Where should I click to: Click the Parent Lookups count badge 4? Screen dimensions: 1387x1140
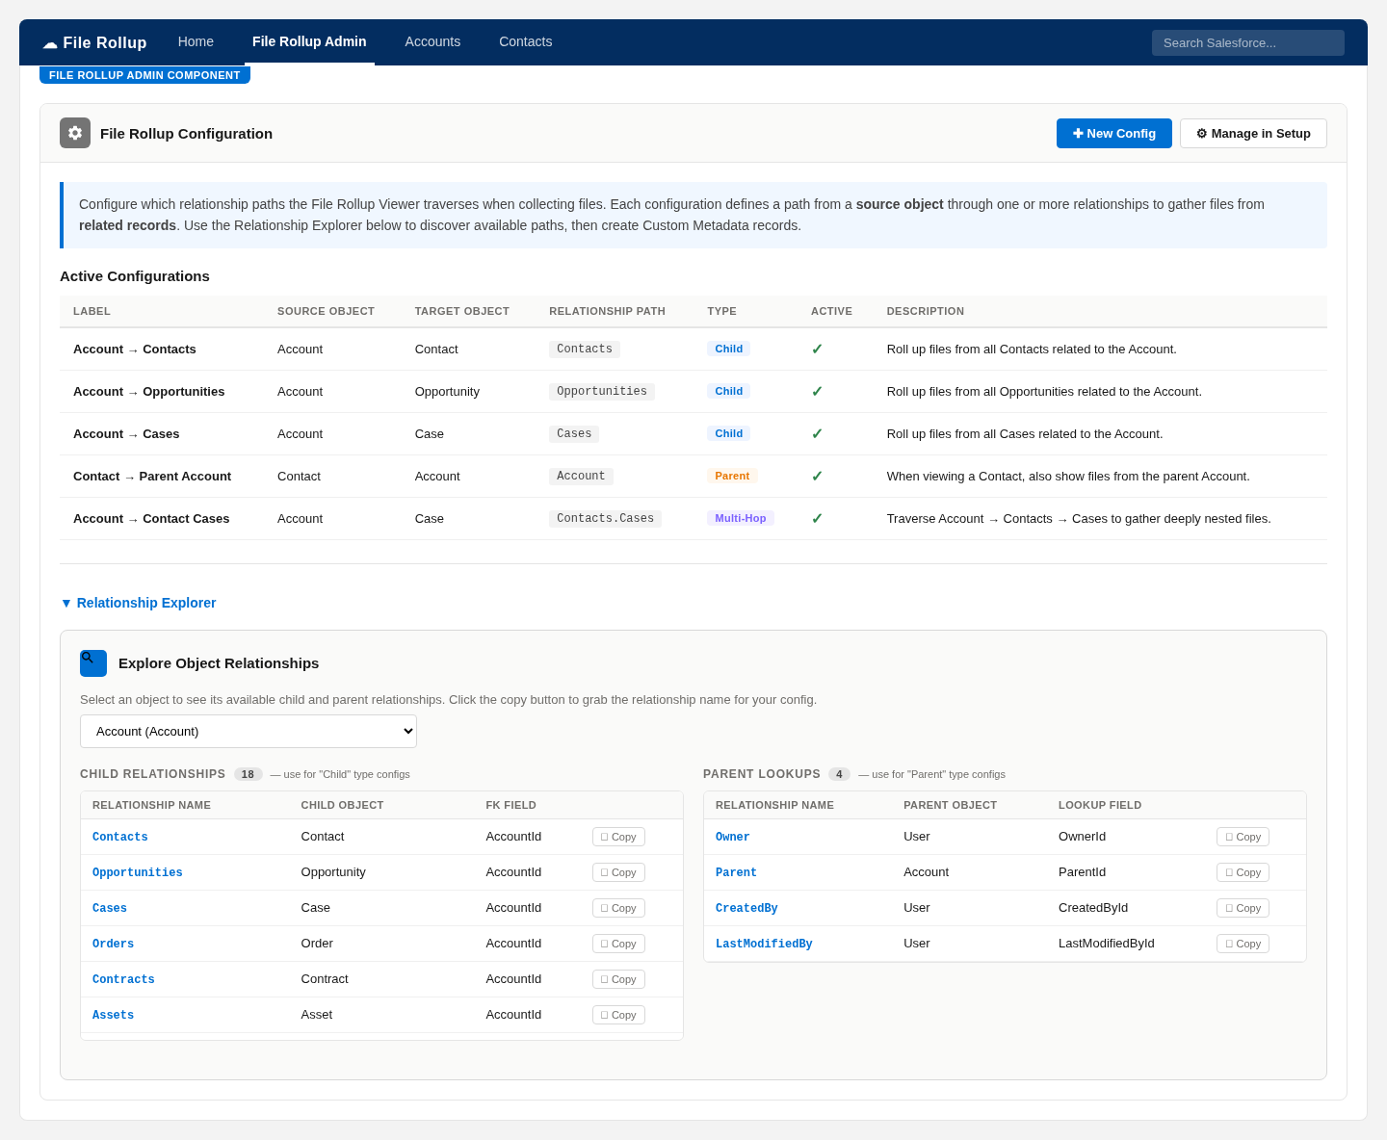coord(839,774)
